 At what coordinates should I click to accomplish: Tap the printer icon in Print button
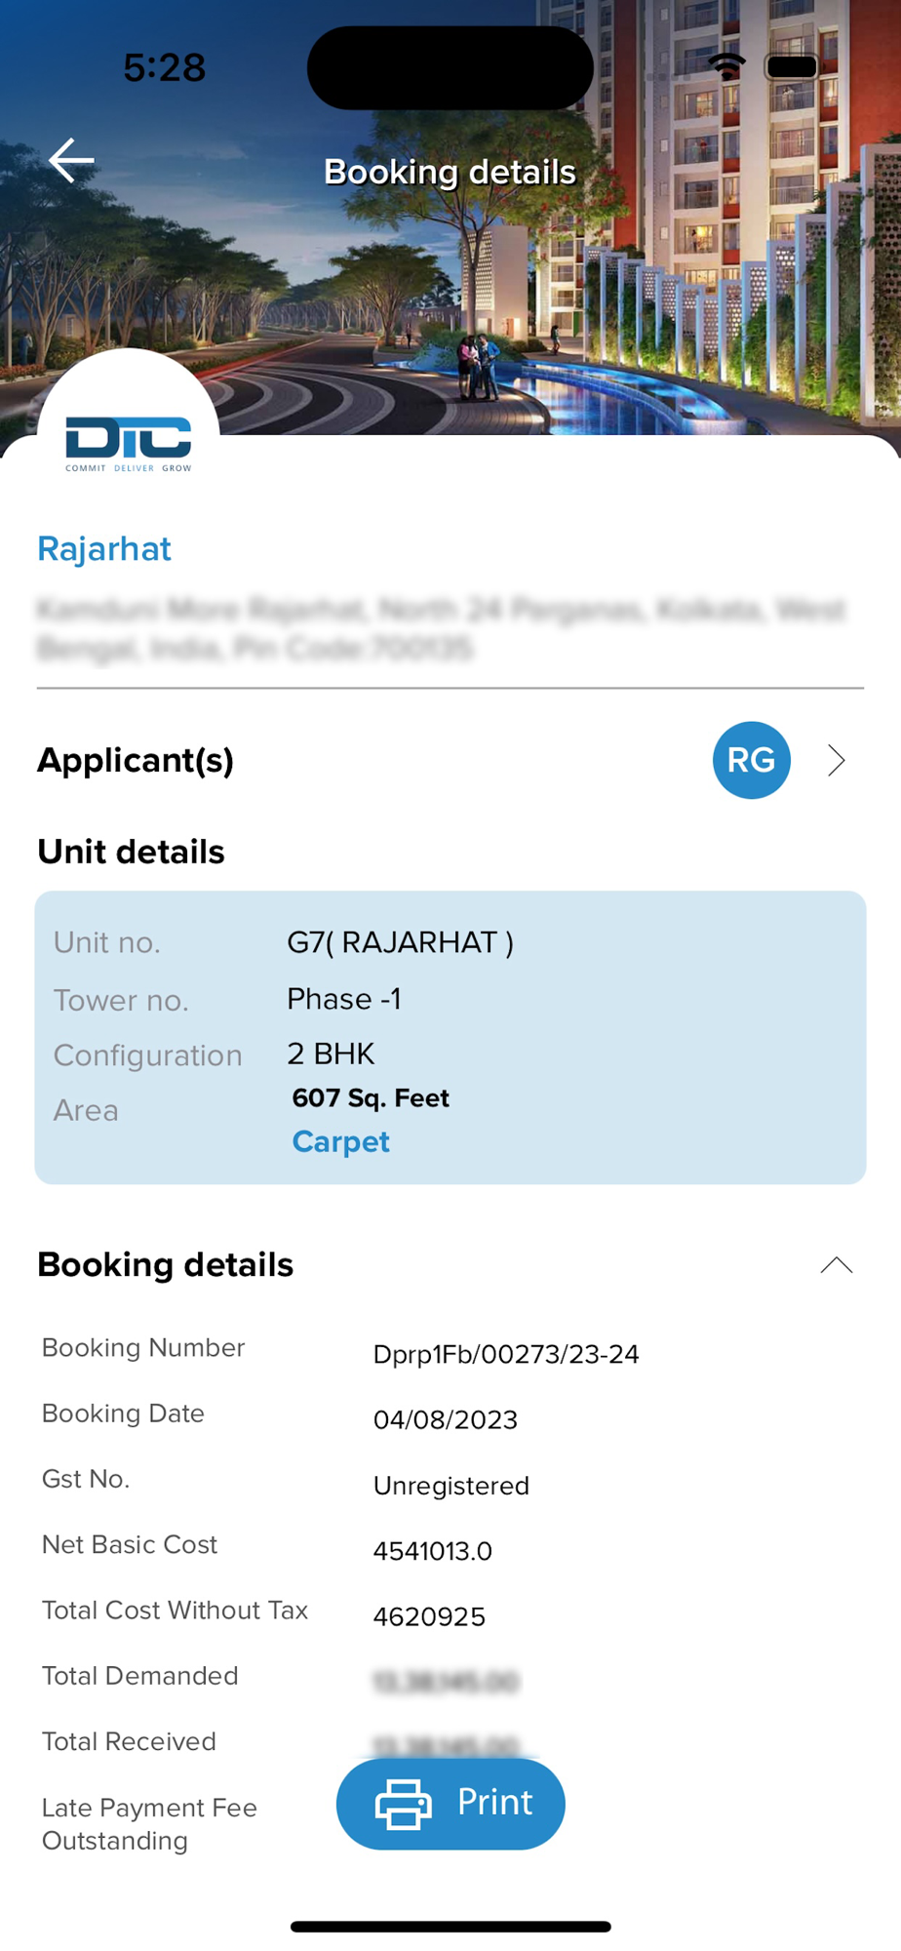(x=404, y=1804)
